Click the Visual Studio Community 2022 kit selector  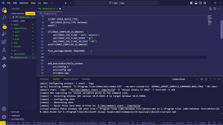(x=83, y=123)
